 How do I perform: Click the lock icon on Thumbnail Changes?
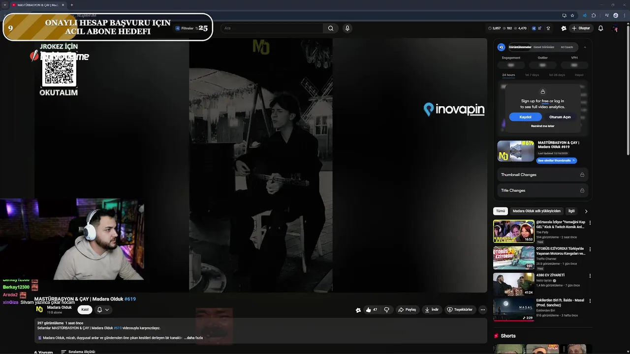point(582,175)
